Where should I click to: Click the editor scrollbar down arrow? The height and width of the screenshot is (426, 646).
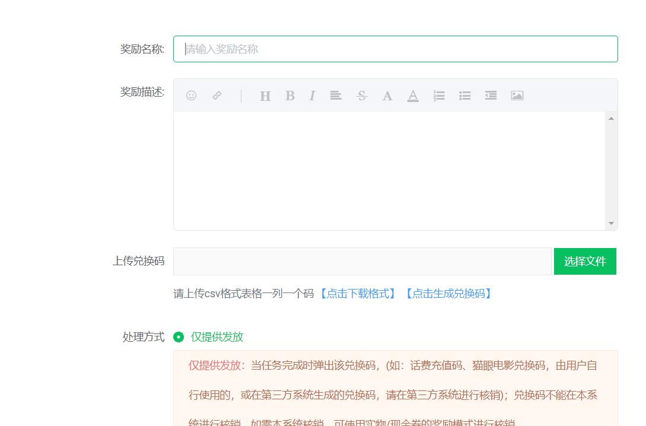611,224
